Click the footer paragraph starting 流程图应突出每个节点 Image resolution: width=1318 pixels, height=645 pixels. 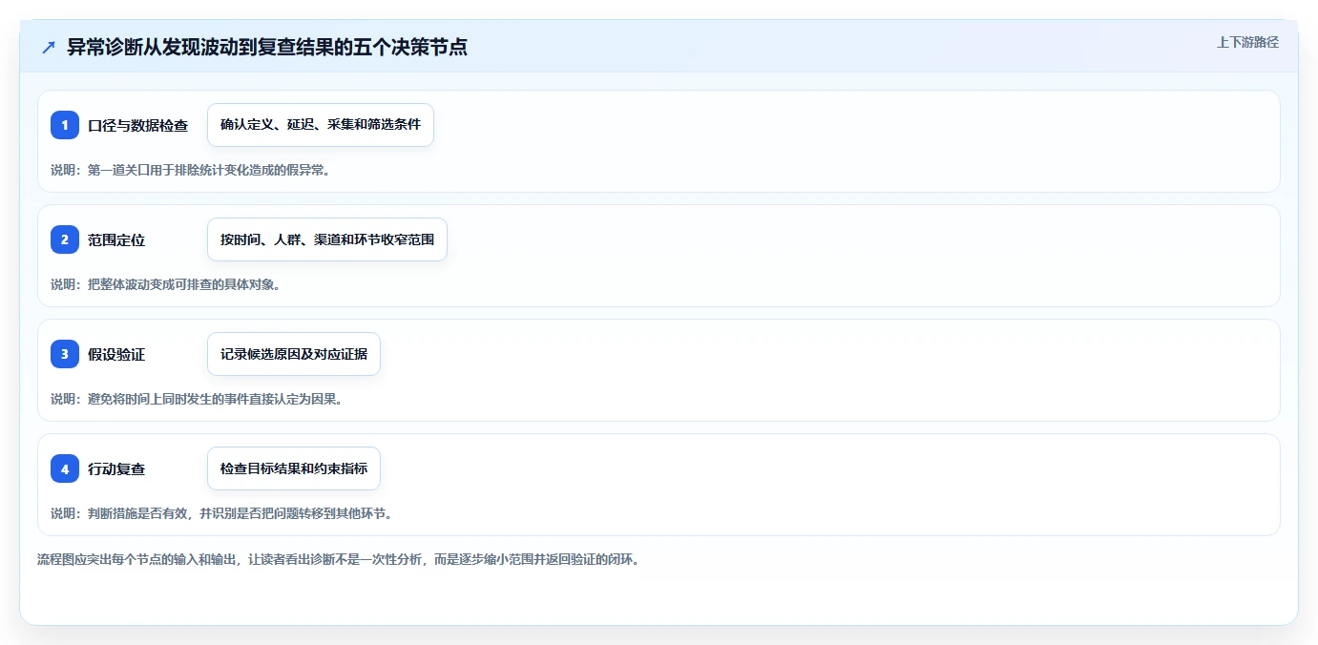click(x=338, y=559)
